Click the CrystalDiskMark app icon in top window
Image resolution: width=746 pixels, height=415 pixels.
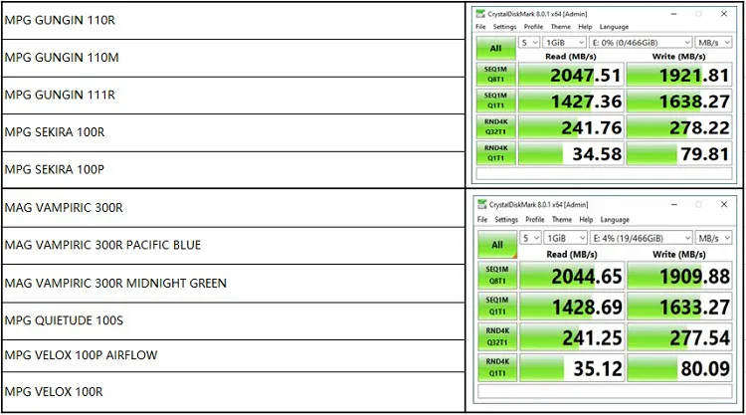click(480, 14)
